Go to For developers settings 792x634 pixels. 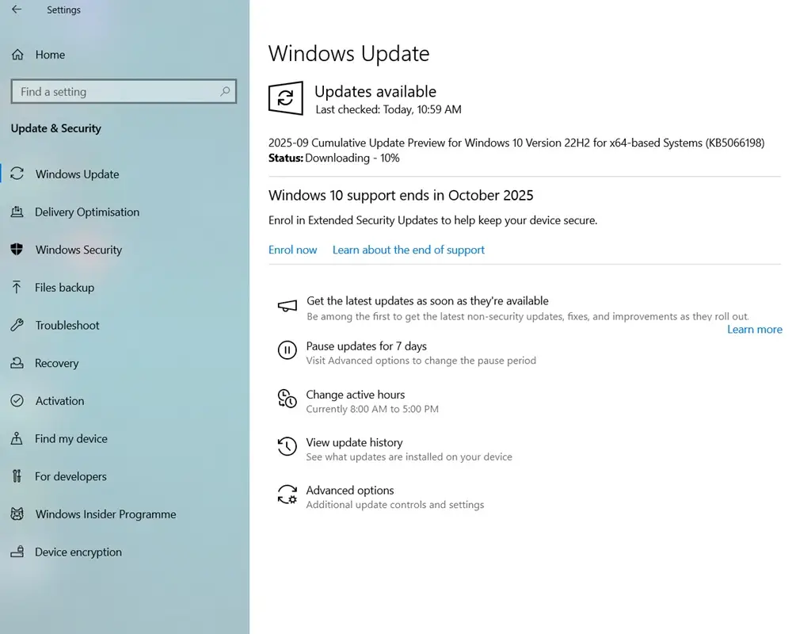tap(70, 476)
